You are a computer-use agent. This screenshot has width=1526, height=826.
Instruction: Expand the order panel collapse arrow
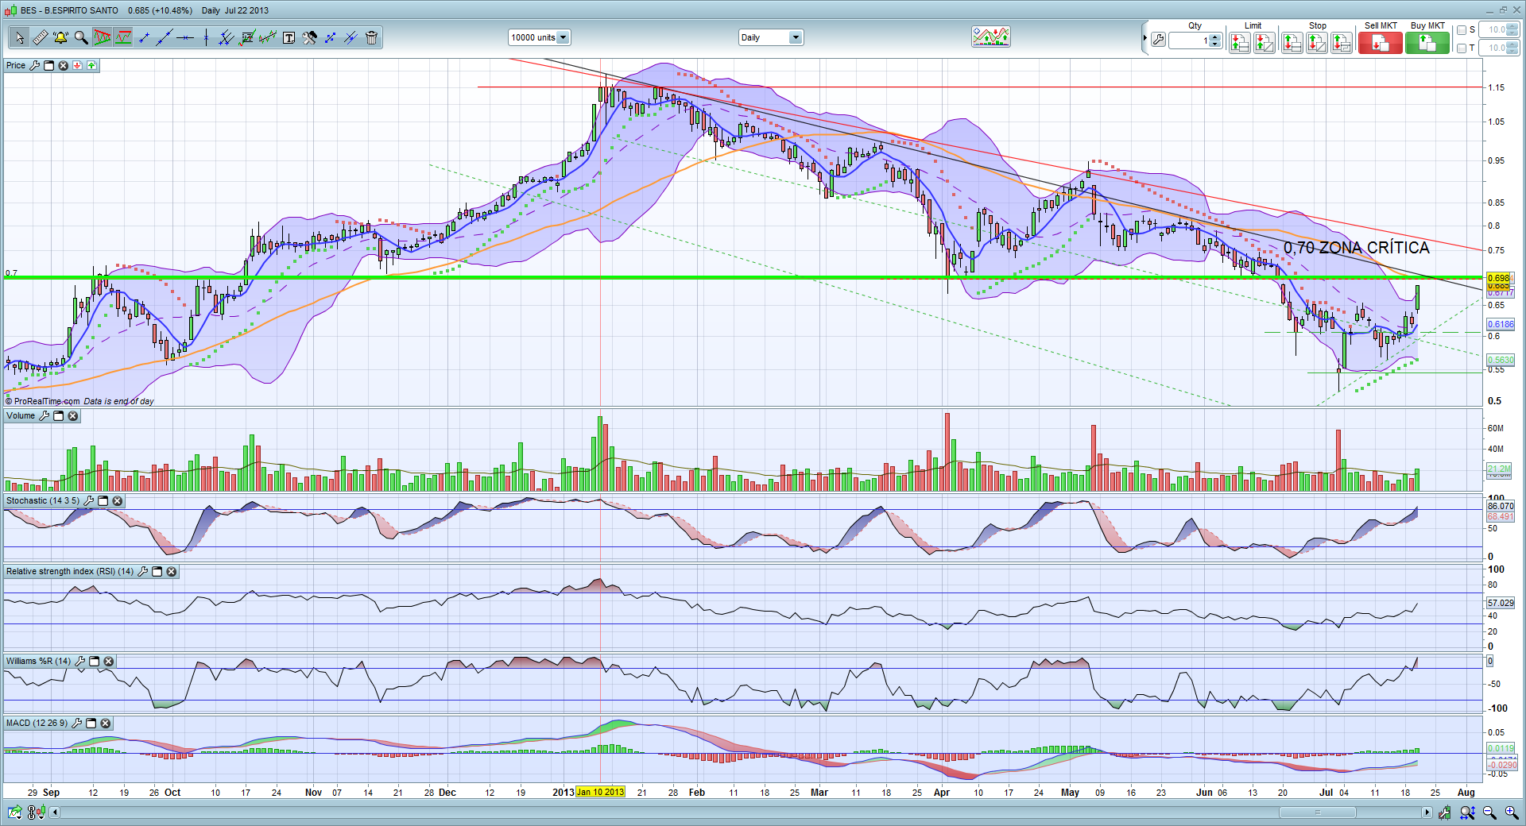(x=1144, y=38)
